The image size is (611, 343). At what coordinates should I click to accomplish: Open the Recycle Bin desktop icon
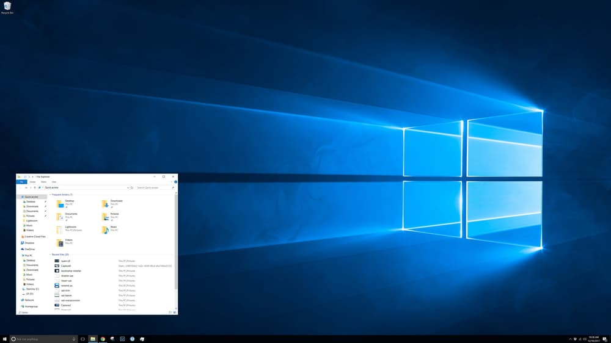pyautogui.click(x=7, y=8)
